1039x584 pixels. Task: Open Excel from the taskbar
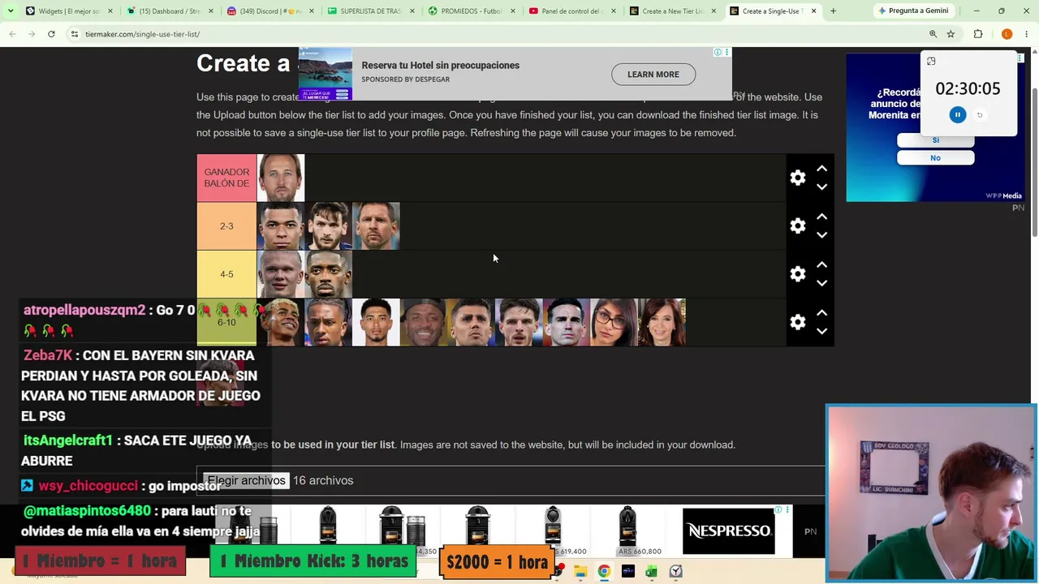point(651,572)
